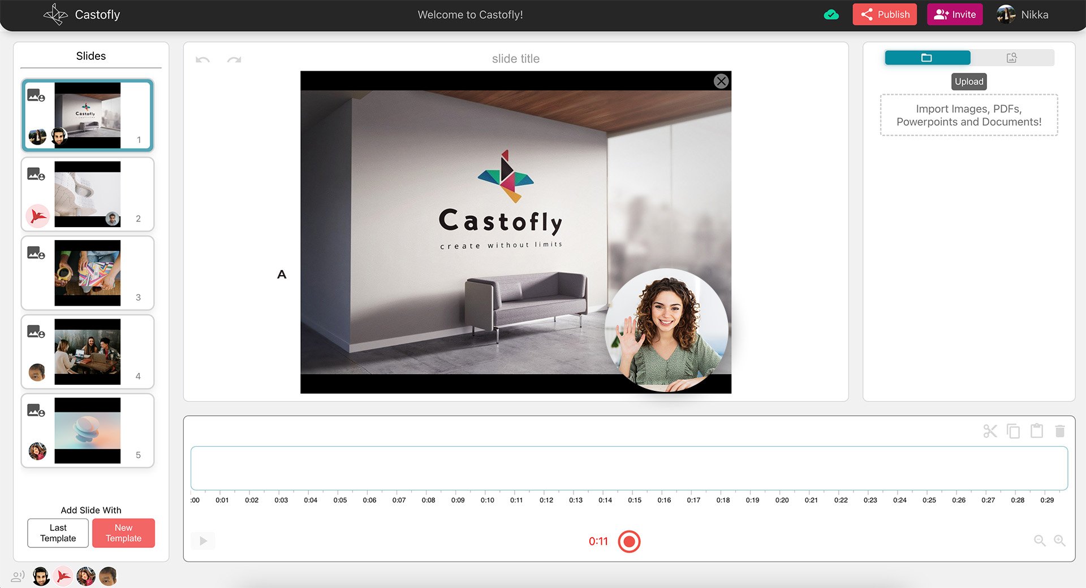Click curly-haired woman avatar in participants bar

[x=85, y=577]
